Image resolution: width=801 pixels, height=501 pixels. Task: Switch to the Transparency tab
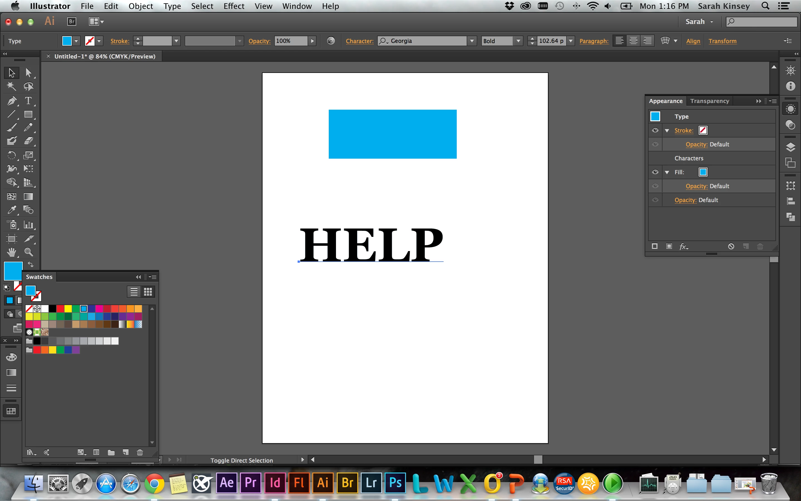tap(710, 101)
